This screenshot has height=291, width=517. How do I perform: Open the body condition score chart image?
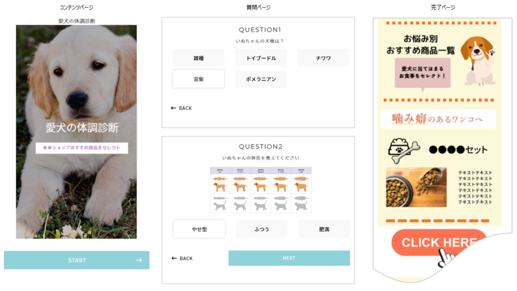click(x=261, y=190)
